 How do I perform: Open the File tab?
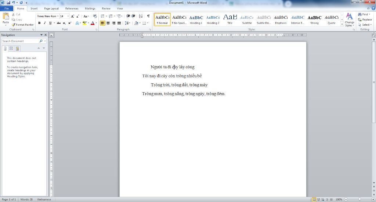(7, 8)
